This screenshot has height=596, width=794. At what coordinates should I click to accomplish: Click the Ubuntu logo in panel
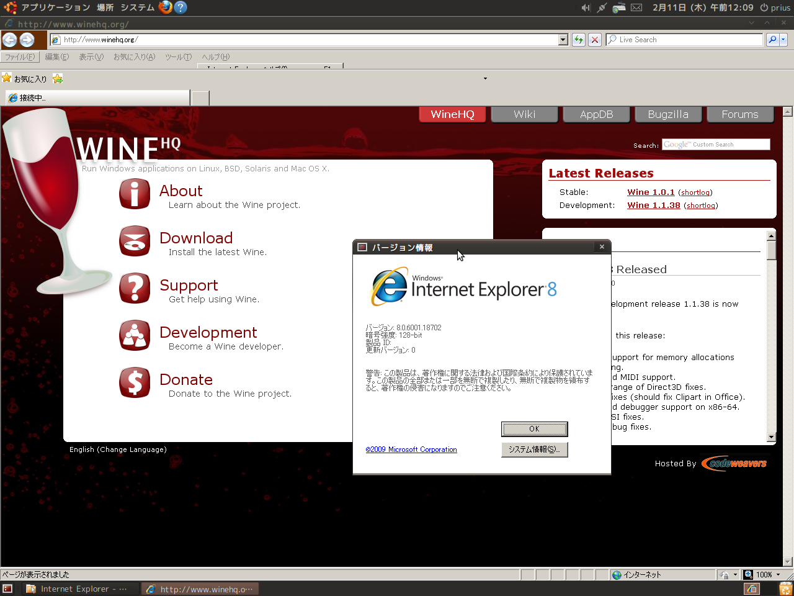[11, 7]
